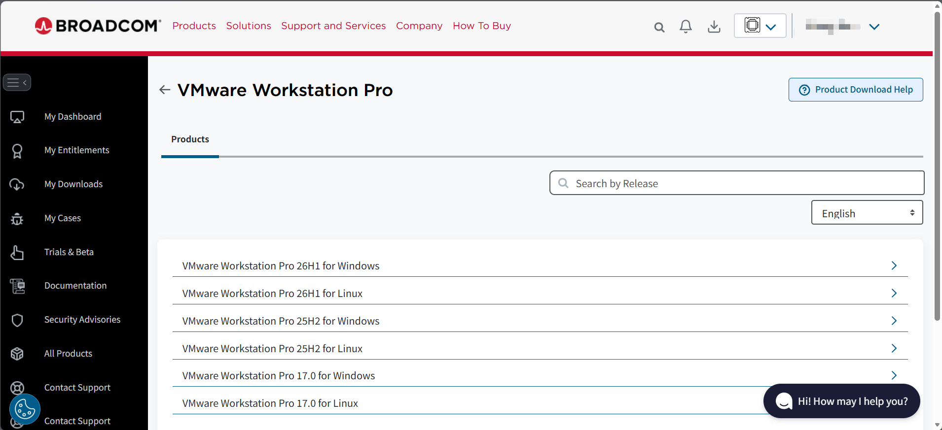Open the search magnifier in header

click(659, 27)
